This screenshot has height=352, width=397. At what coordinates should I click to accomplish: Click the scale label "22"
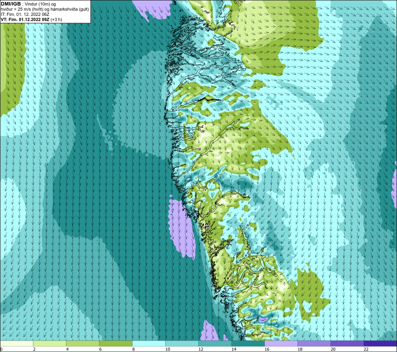[x=366, y=349]
